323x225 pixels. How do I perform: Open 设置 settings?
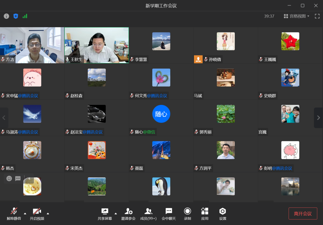[223, 214]
